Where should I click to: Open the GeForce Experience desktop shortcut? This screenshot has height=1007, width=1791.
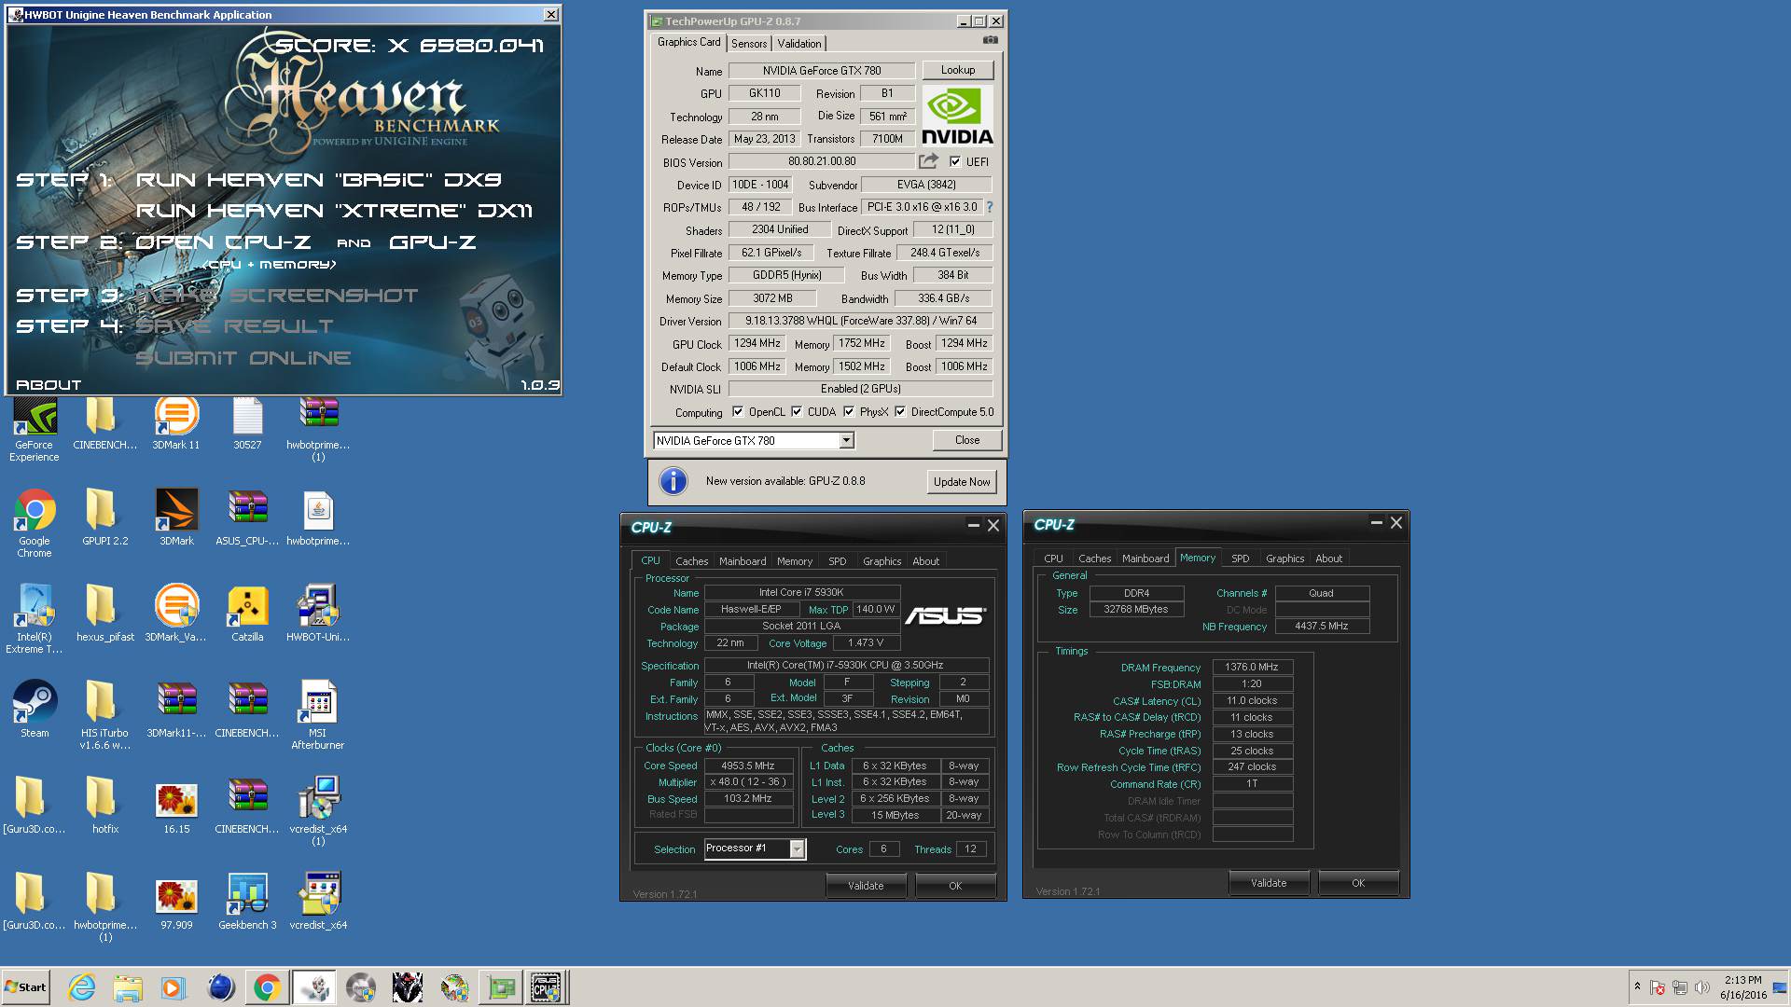(x=35, y=427)
